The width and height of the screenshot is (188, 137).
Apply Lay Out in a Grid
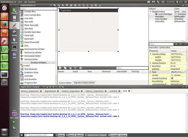[92, 5]
